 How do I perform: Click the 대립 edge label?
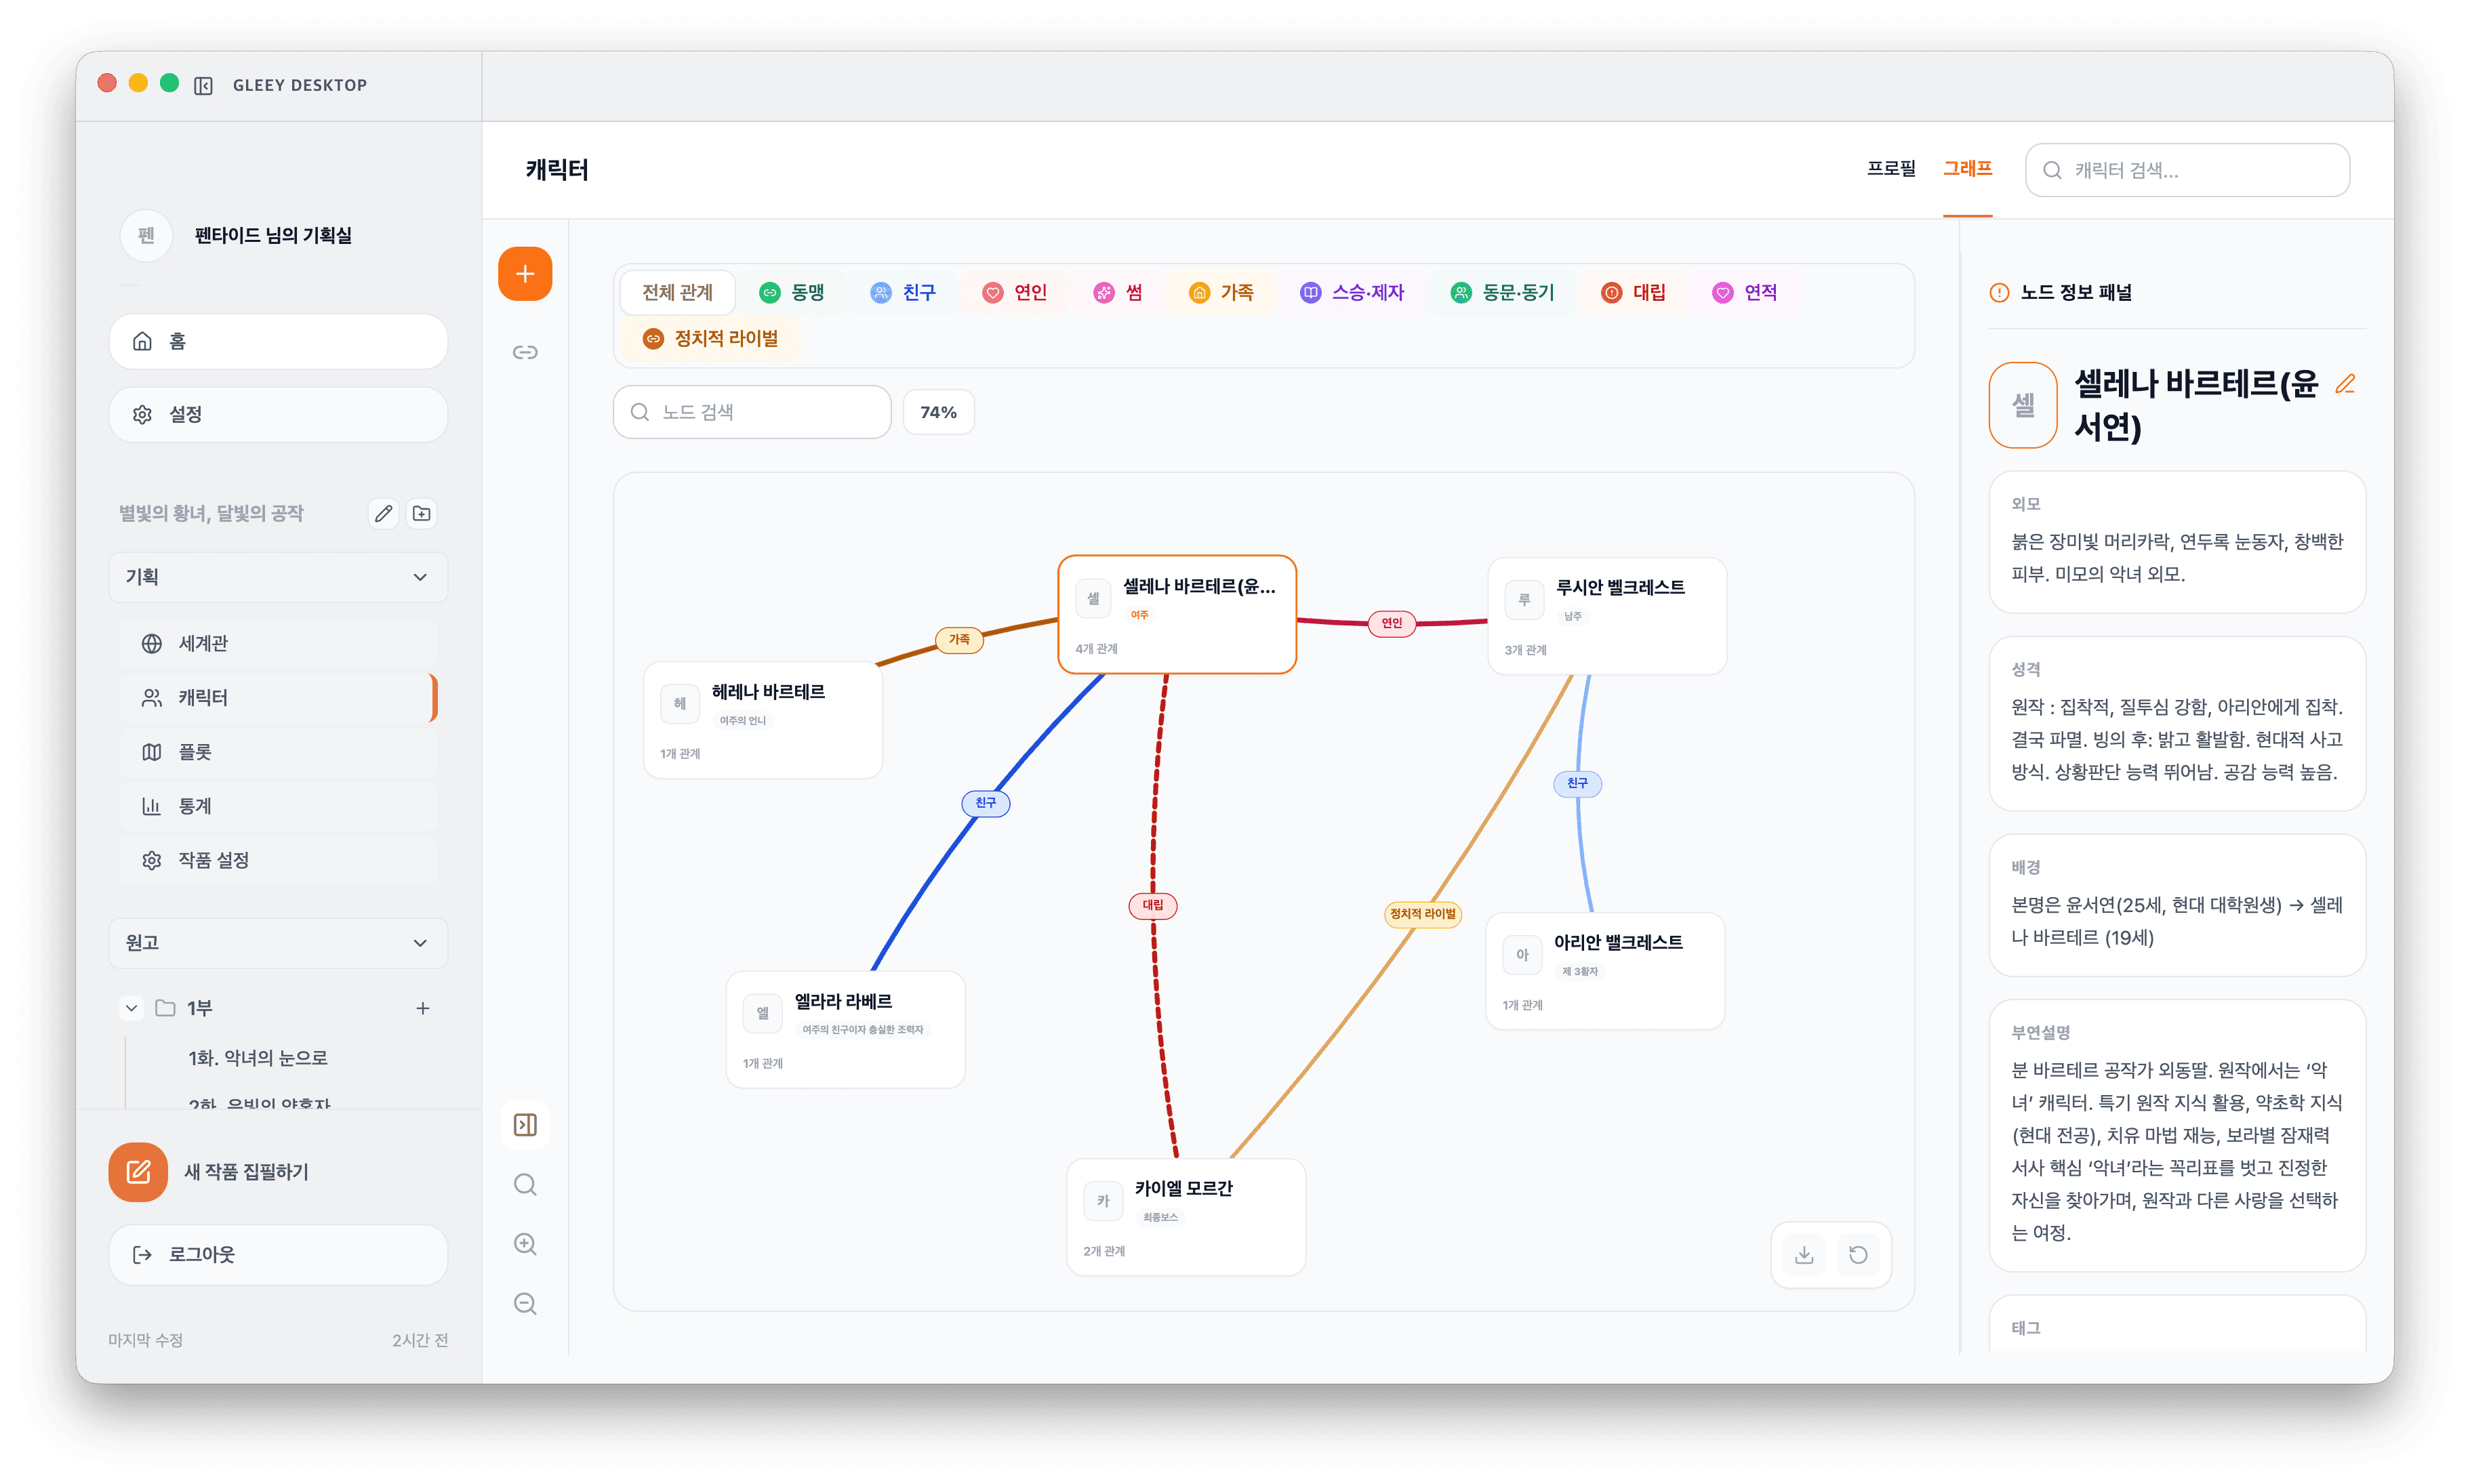(x=1152, y=905)
